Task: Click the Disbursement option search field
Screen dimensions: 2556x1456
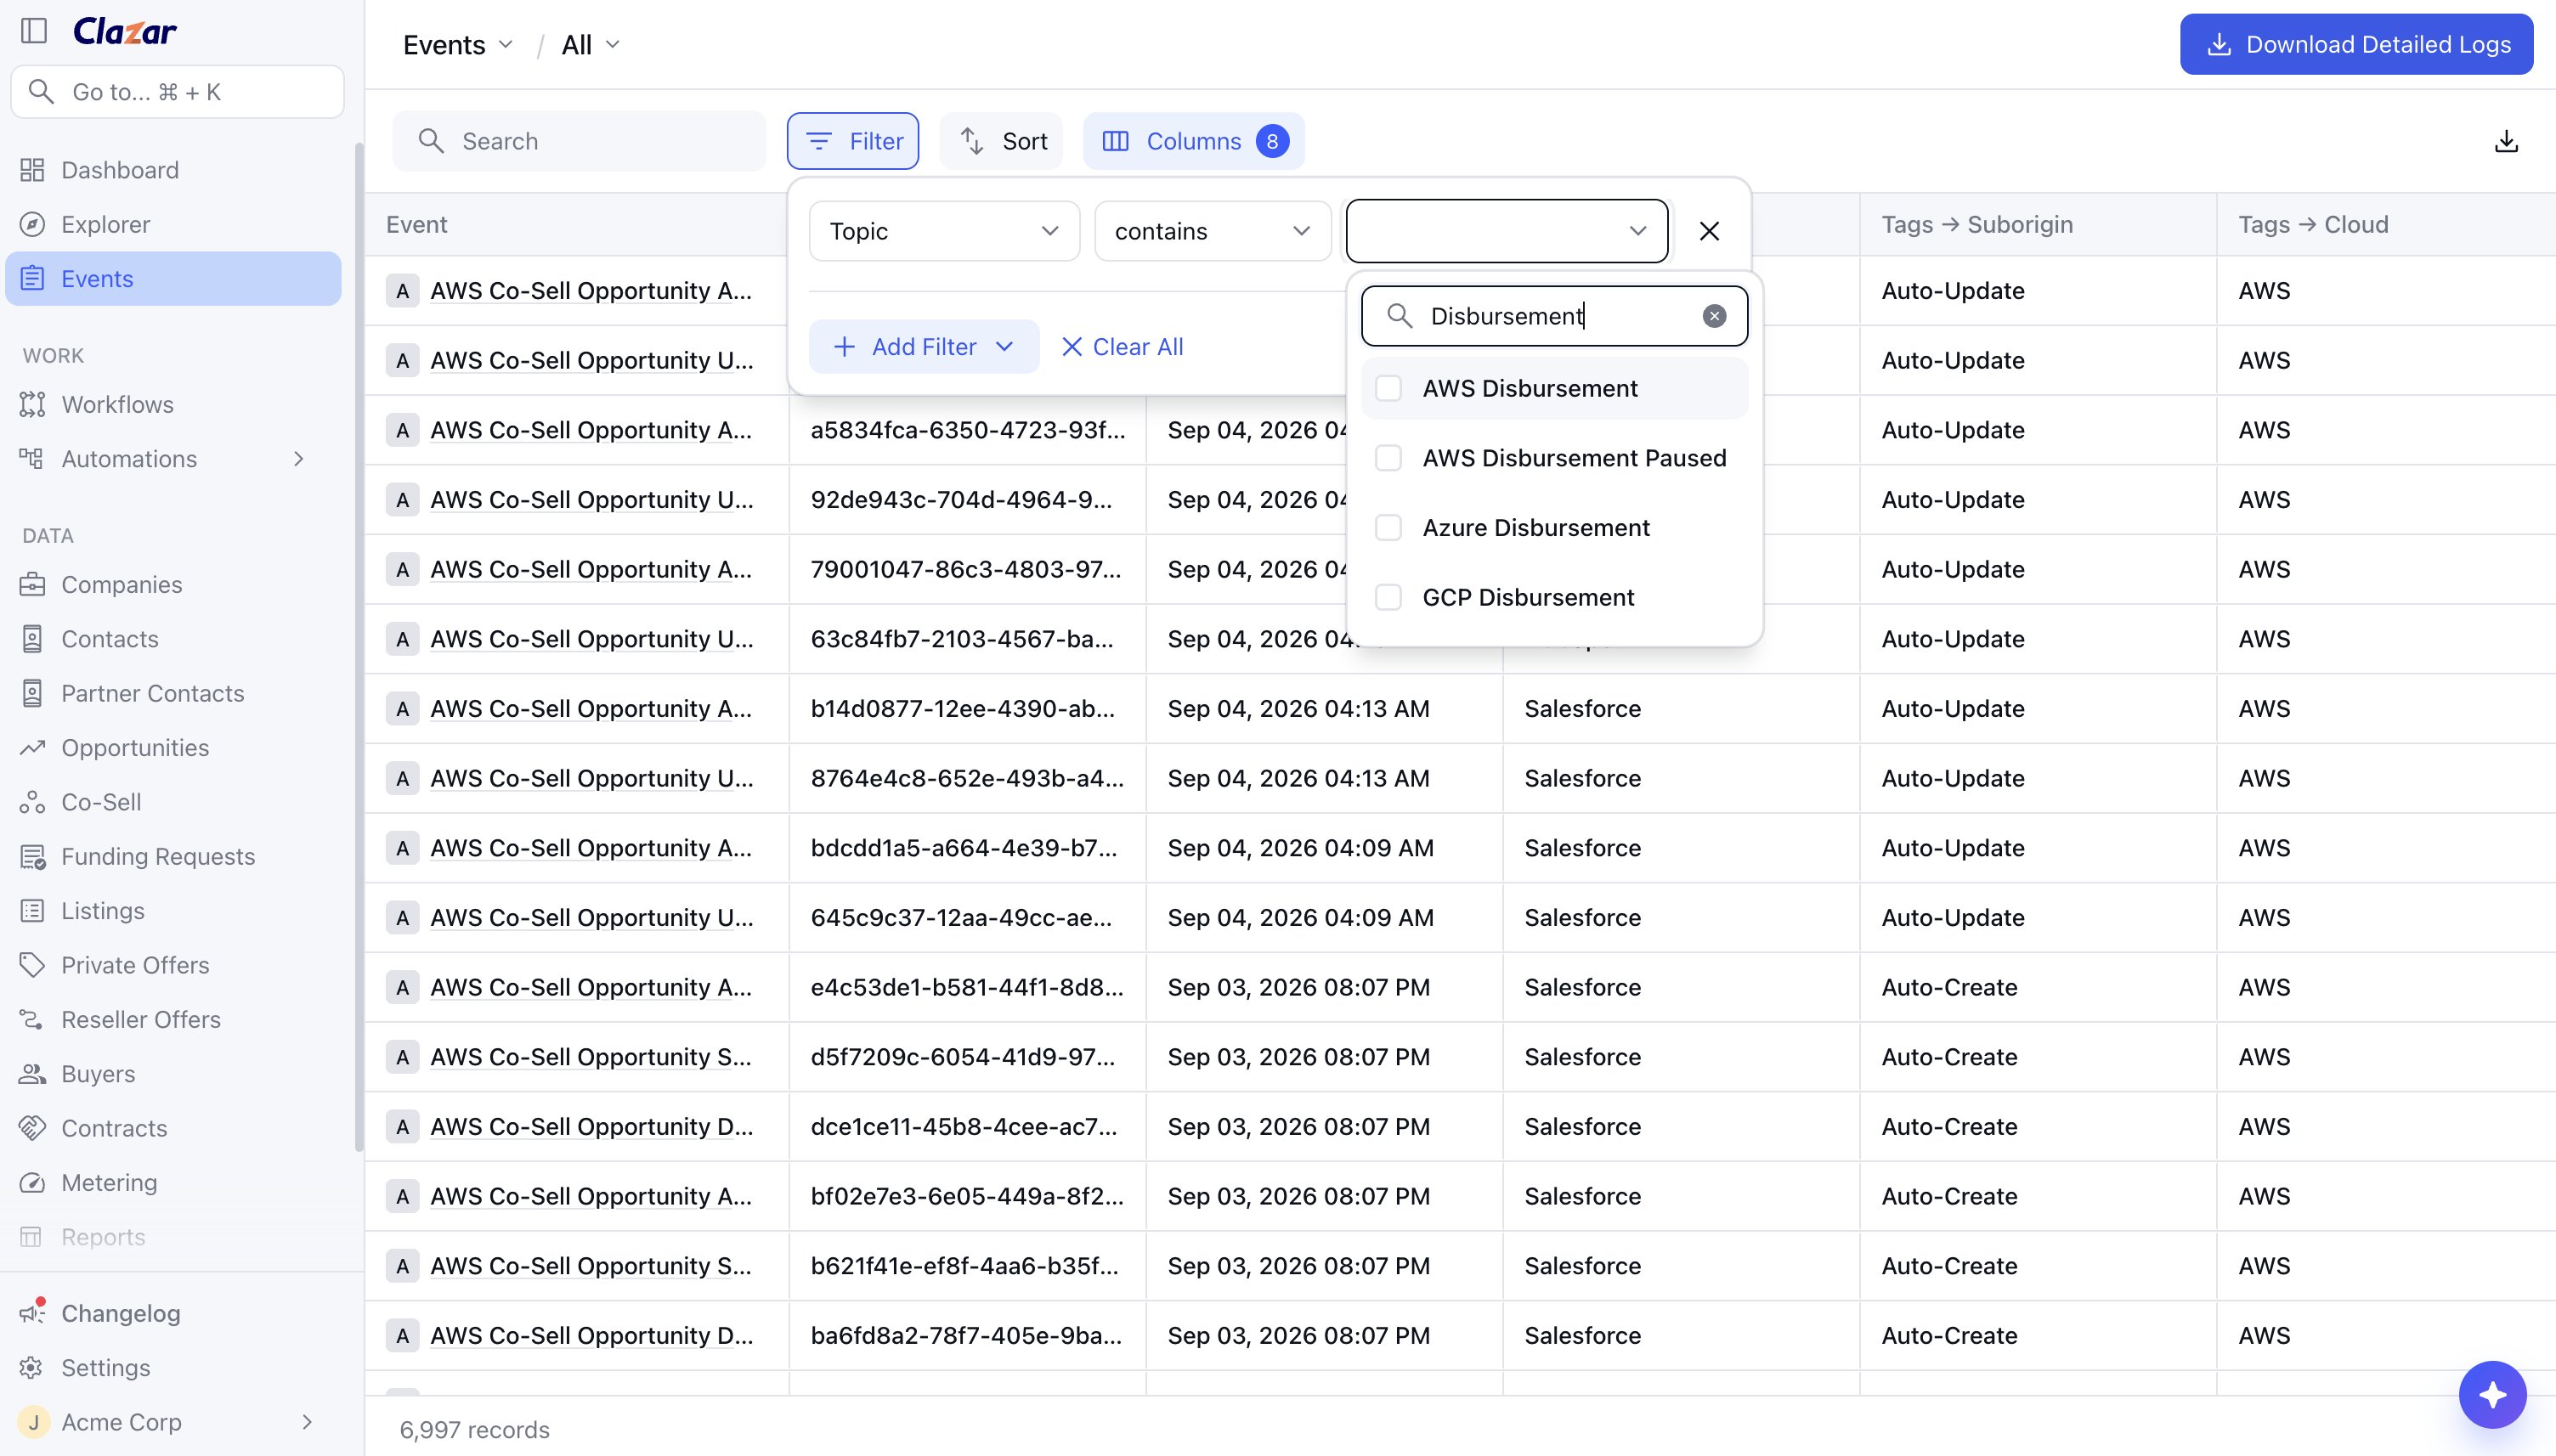Action: pos(1554,316)
